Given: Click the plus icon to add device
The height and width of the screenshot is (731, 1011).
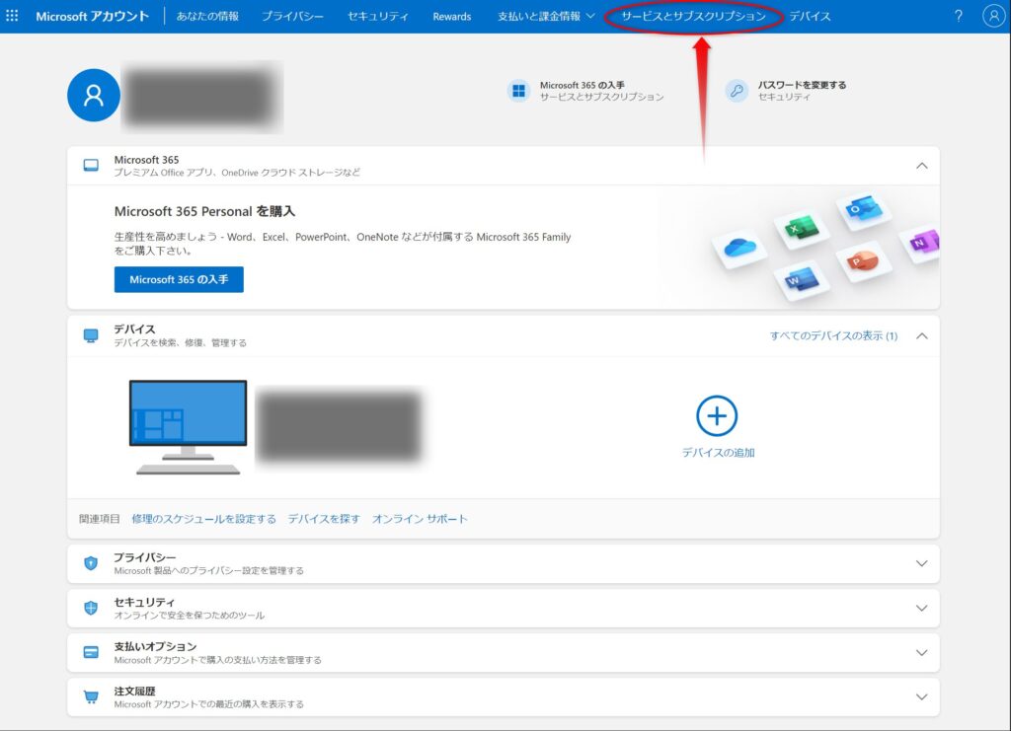Looking at the screenshot, I should 717,416.
